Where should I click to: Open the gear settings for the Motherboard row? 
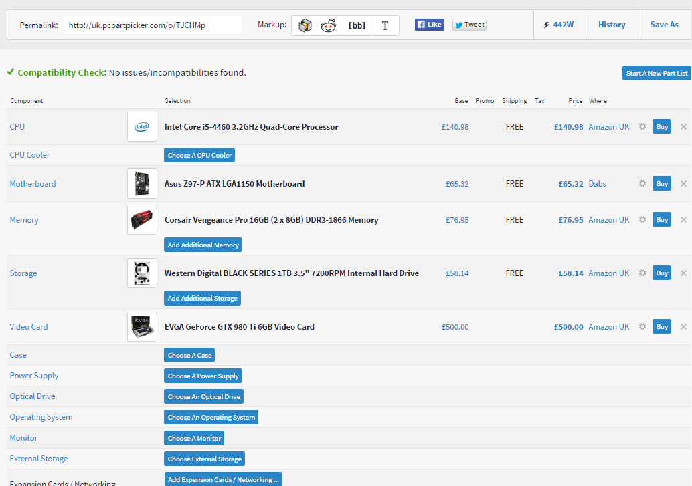click(642, 183)
